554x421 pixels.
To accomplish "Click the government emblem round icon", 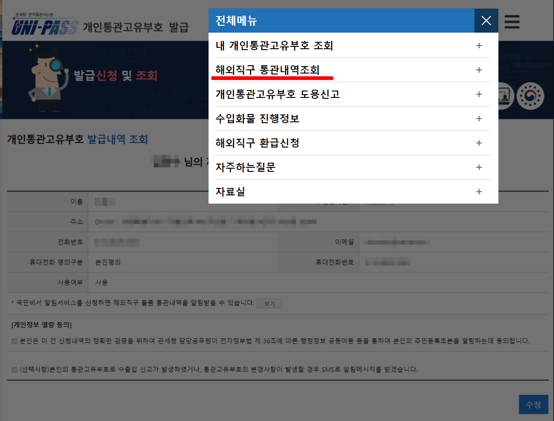I will 530,96.
